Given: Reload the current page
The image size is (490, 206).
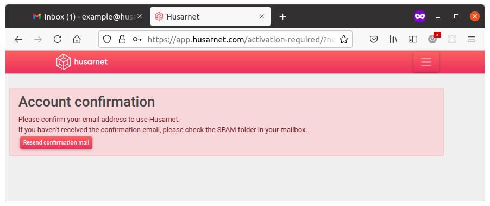Looking at the screenshot, I should 58,39.
